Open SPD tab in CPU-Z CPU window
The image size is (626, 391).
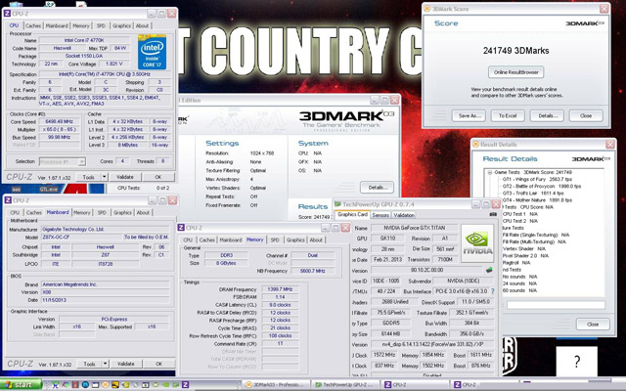click(101, 25)
